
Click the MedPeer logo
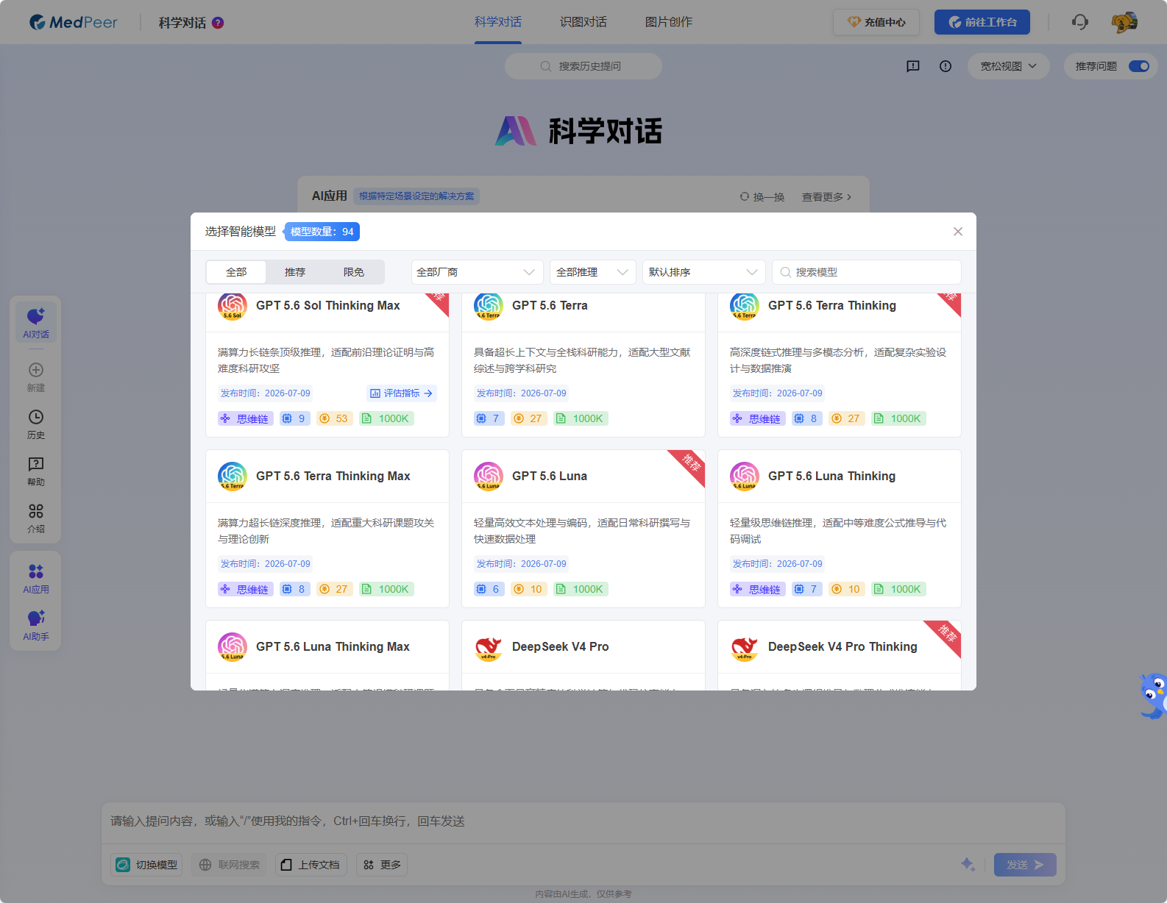point(73,22)
